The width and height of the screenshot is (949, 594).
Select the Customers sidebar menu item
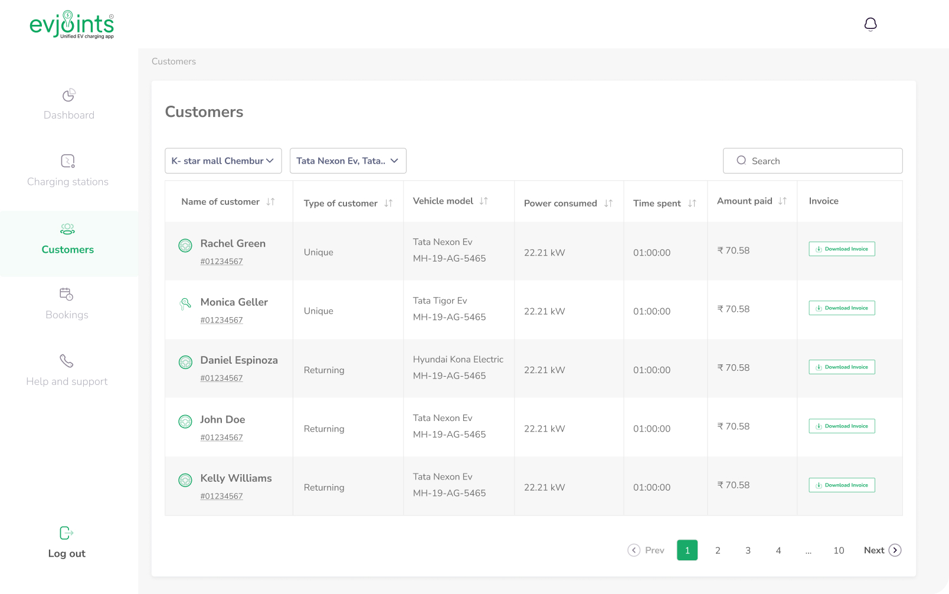pyautogui.click(x=68, y=240)
